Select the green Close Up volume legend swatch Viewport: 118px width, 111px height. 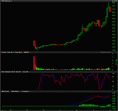(14, 52)
